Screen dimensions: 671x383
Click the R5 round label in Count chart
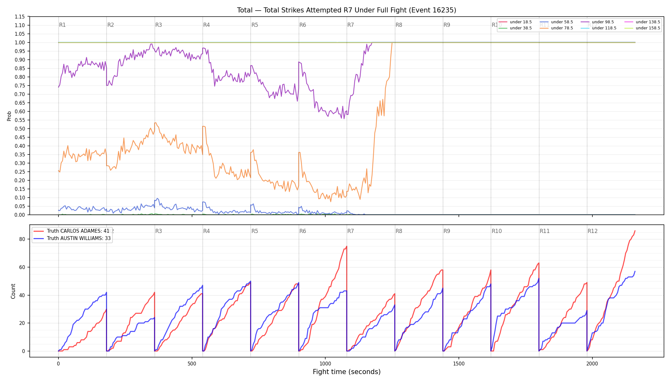pos(255,231)
